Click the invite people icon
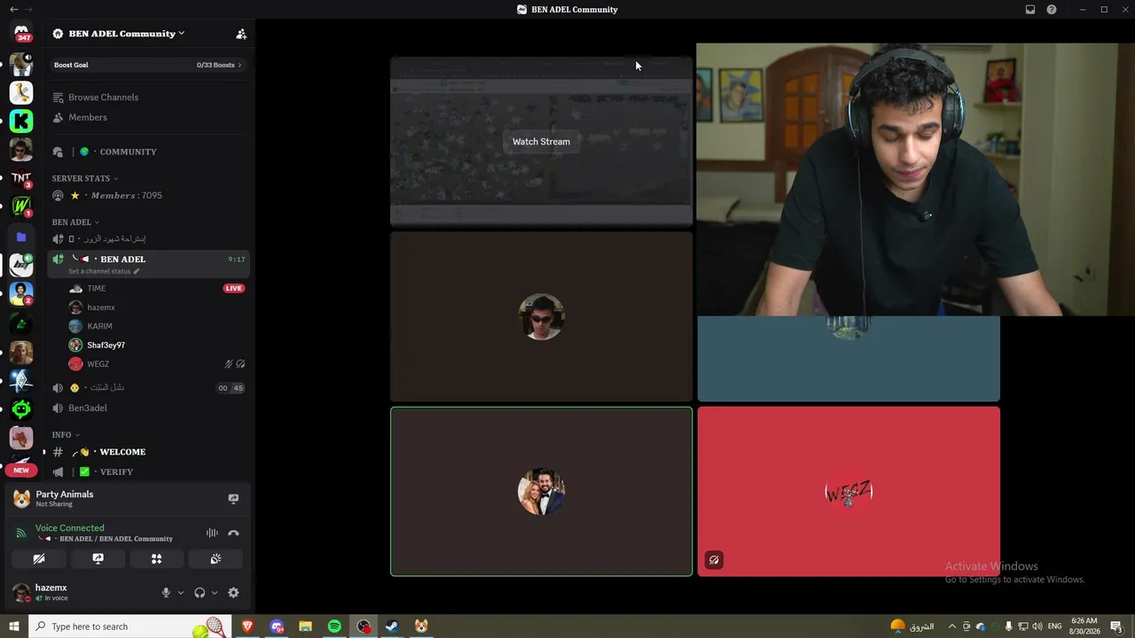The image size is (1135, 638). click(241, 34)
